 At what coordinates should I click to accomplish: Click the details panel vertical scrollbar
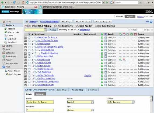[151, 104]
